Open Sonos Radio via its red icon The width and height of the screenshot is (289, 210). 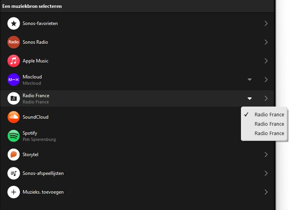pyautogui.click(x=14, y=42)
